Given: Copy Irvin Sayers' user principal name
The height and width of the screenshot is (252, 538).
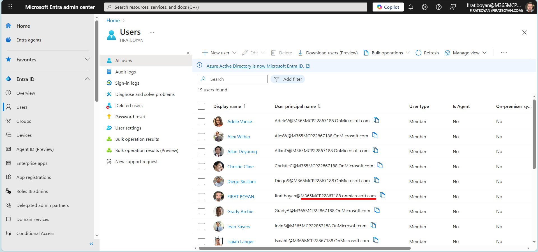Looking at the screenshot, I should [373, 225].
